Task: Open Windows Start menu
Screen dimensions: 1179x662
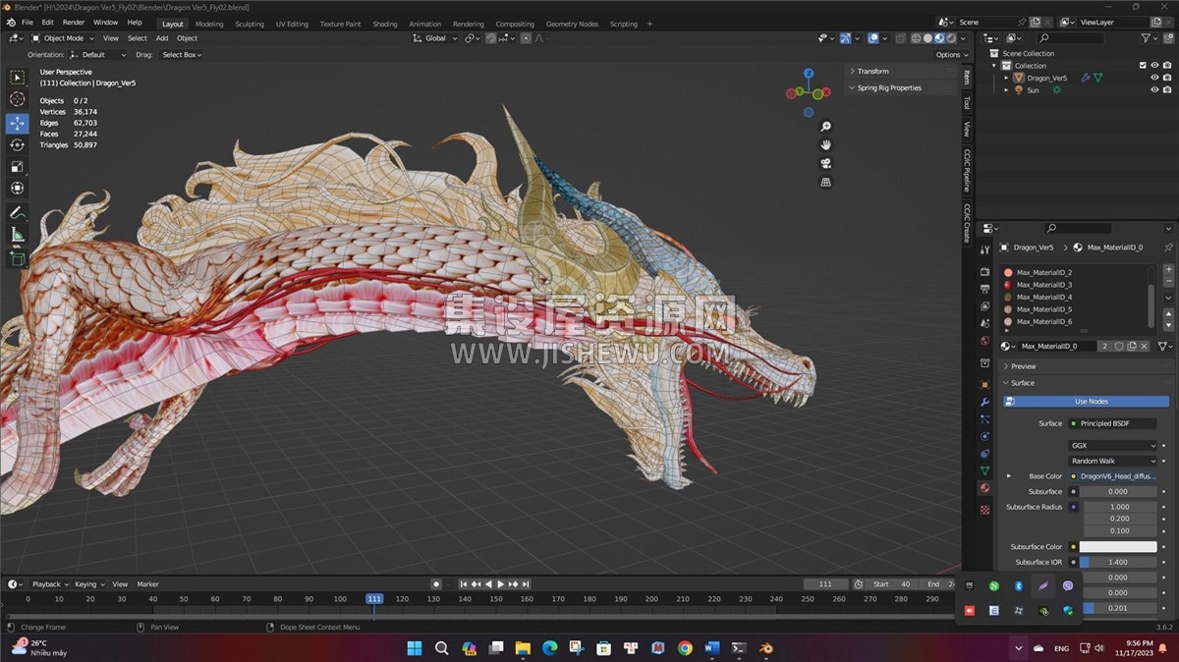Action: [x=414, y=648]
